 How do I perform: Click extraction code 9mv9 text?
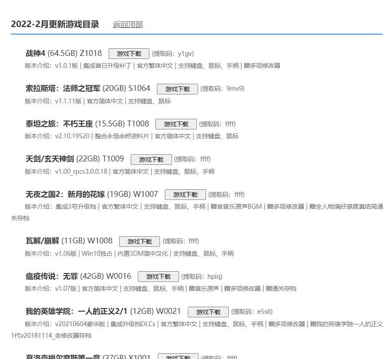[x=235, y=89]
